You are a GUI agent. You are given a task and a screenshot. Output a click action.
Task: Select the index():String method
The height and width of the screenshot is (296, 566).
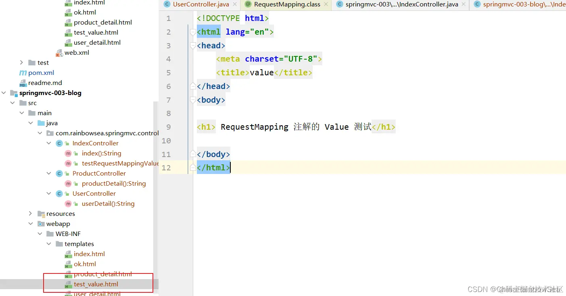pyautogui.click(x=101, y=153)
